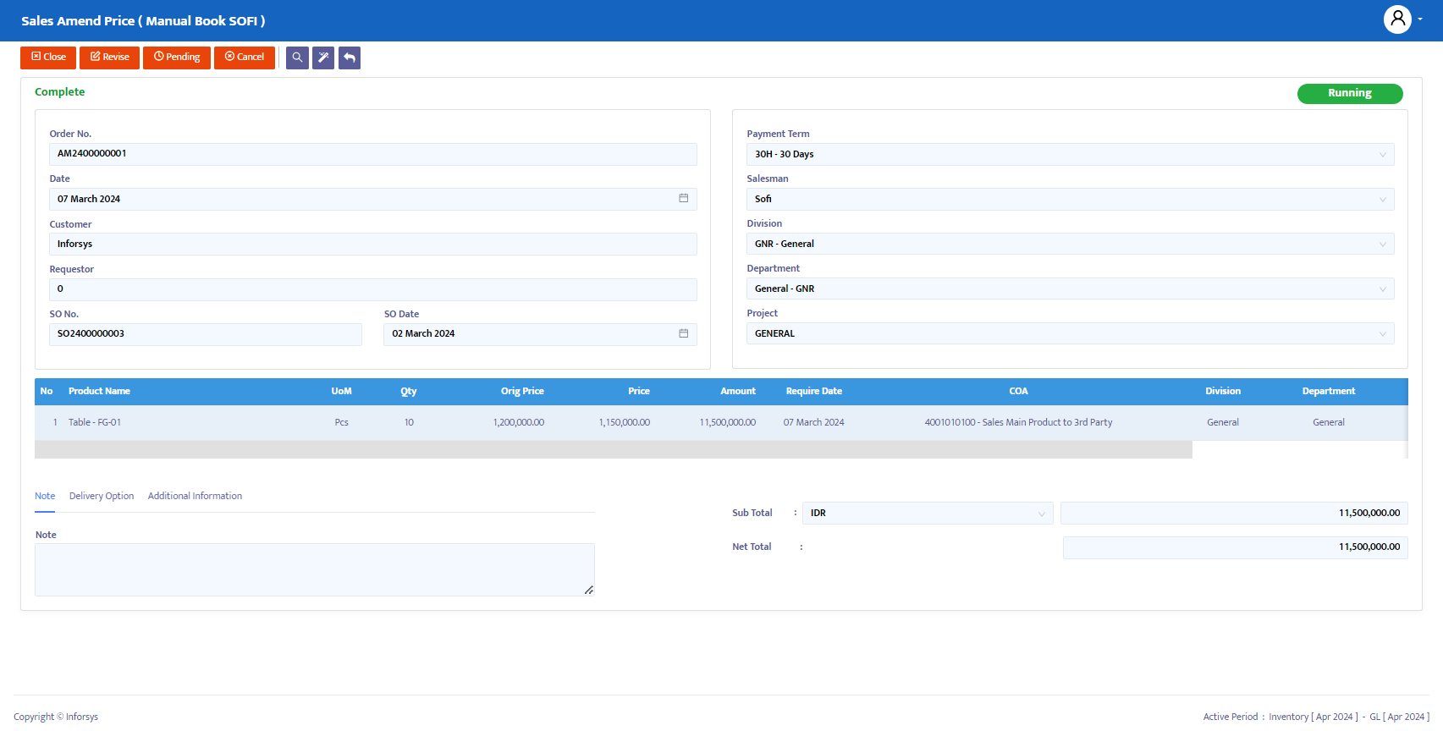Click the Running status badge
The height and width of the screenshot is (731, 1443).
1350,93
